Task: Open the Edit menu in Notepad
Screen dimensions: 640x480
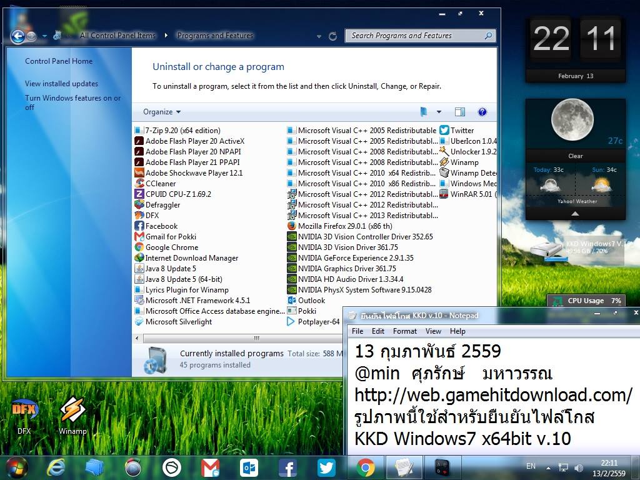Action: pyautogui.click(x=378, y=331)
